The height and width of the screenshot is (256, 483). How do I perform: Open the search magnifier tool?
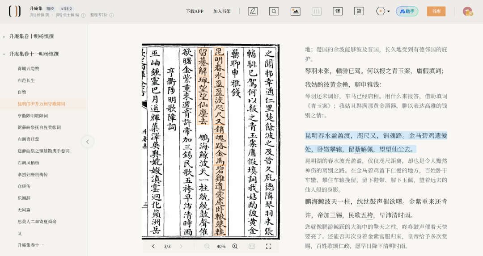(274, 11)
